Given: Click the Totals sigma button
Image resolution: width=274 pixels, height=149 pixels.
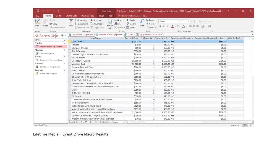Looking at the screenshot, I should [130, 20].
